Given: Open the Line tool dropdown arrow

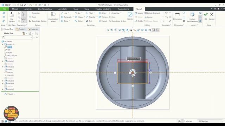Looking at the screenshot, I should coord(69,13).
